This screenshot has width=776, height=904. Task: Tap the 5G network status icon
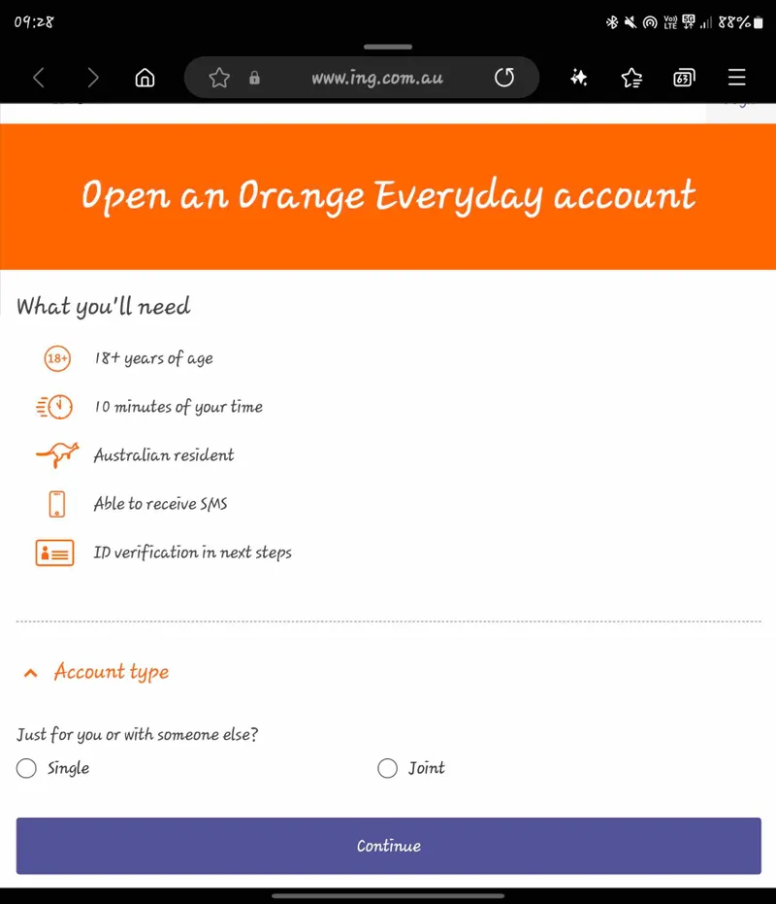click(689, 22)
